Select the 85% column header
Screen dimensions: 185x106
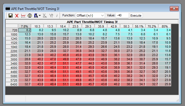[165, 26]
